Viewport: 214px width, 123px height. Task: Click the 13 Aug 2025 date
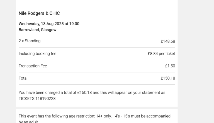tap(52, 24)
